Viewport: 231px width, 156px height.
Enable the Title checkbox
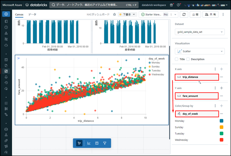pyautogui.click(x=177, y=59)
